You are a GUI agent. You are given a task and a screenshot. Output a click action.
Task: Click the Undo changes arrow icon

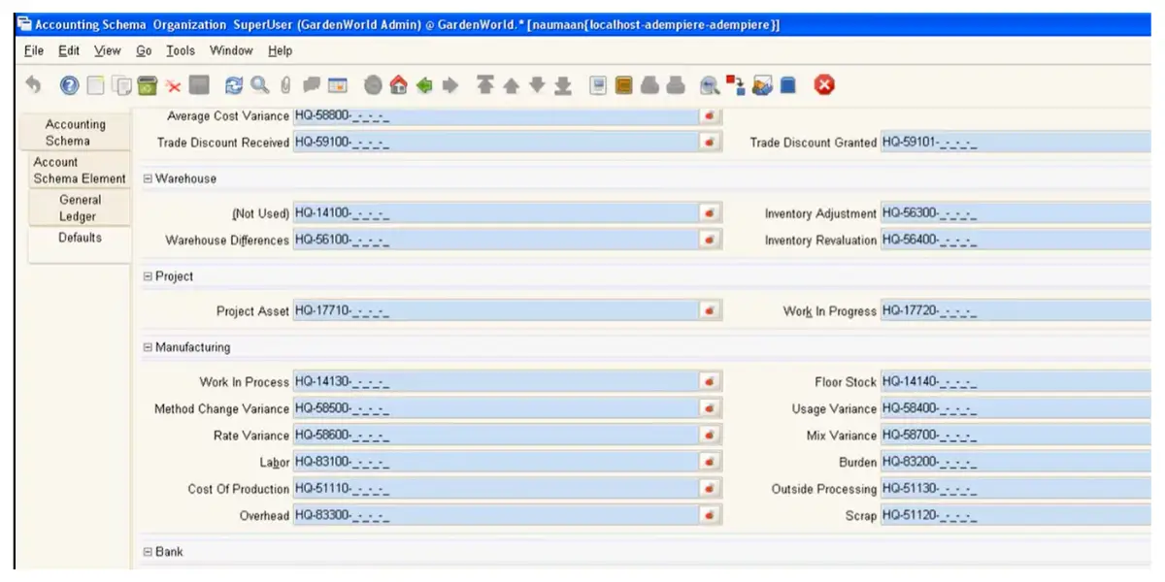(x=33, y=86)
